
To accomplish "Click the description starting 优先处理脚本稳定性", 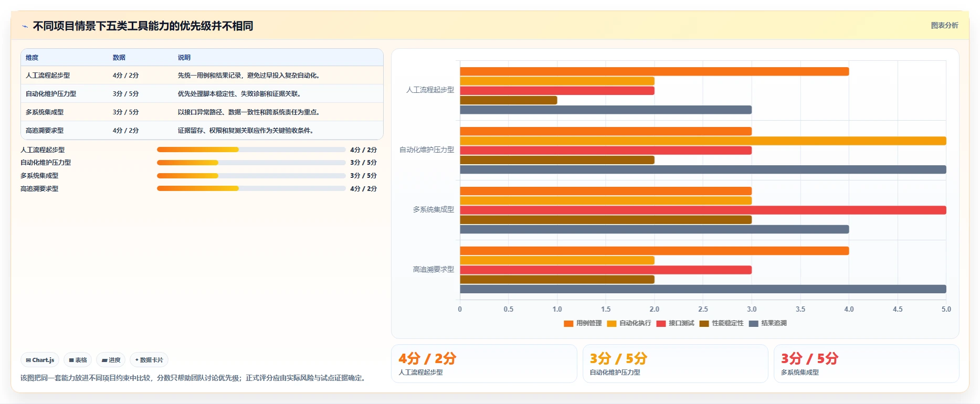I will click(x=239, y=94).
